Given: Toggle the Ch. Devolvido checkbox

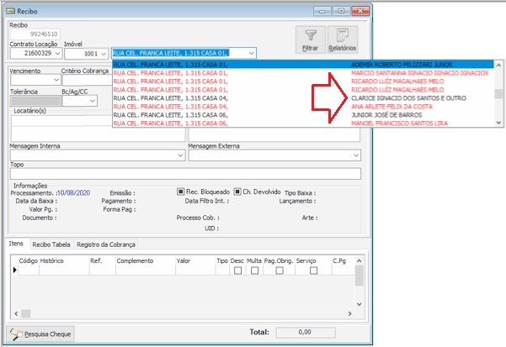Looking at the screenshot, I should (x=237, y=191).
